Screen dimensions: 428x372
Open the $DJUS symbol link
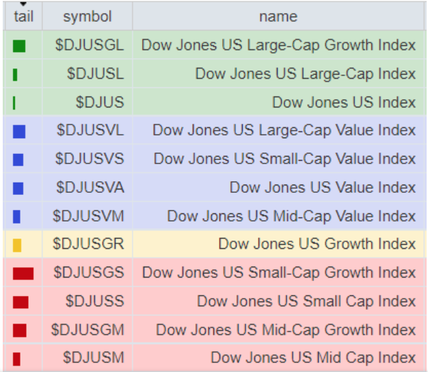100,103
